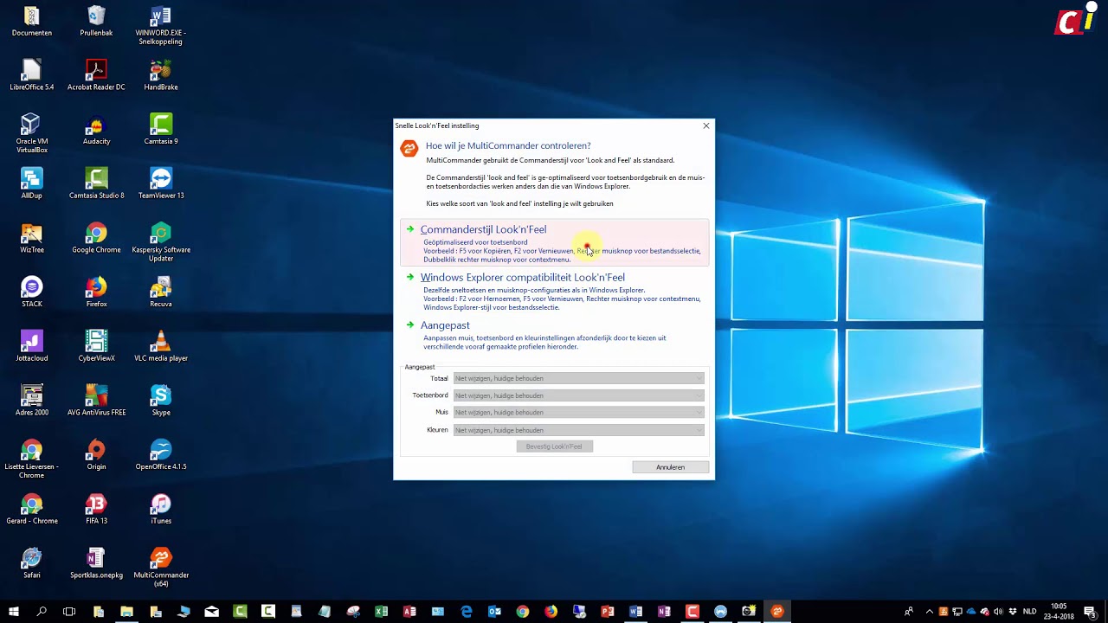1108x623 pixels.
Task: Open Camtasia 9 desktop icon
Action: [160, 130]
